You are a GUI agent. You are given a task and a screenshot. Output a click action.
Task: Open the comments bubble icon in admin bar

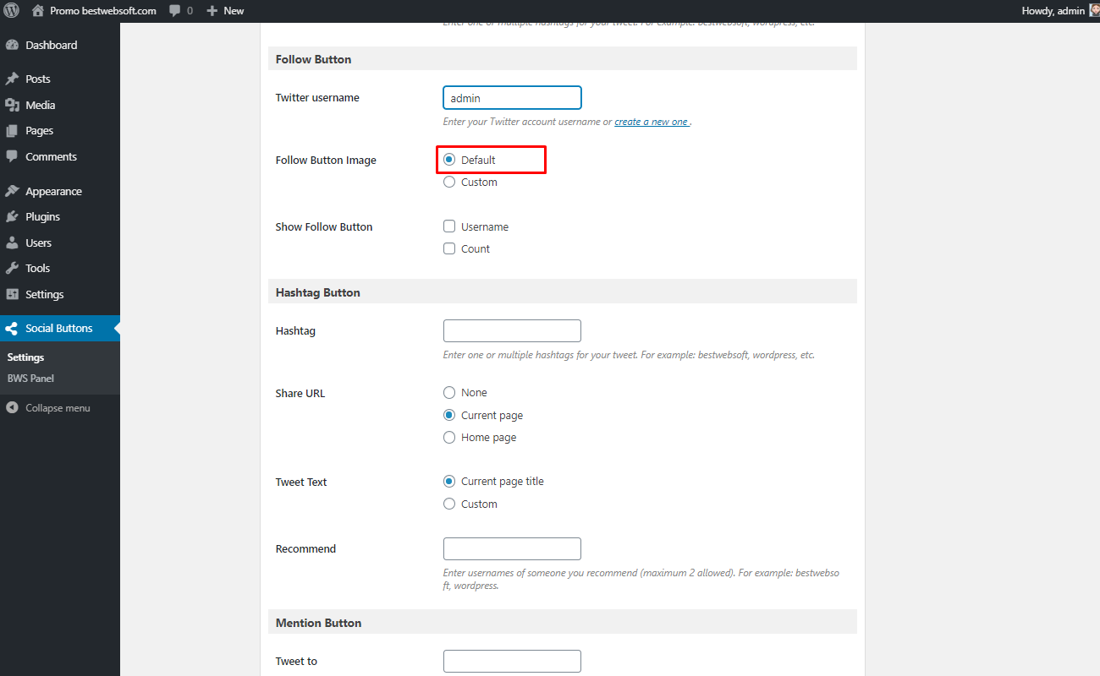pyautogui.click(x=174, y=11)
